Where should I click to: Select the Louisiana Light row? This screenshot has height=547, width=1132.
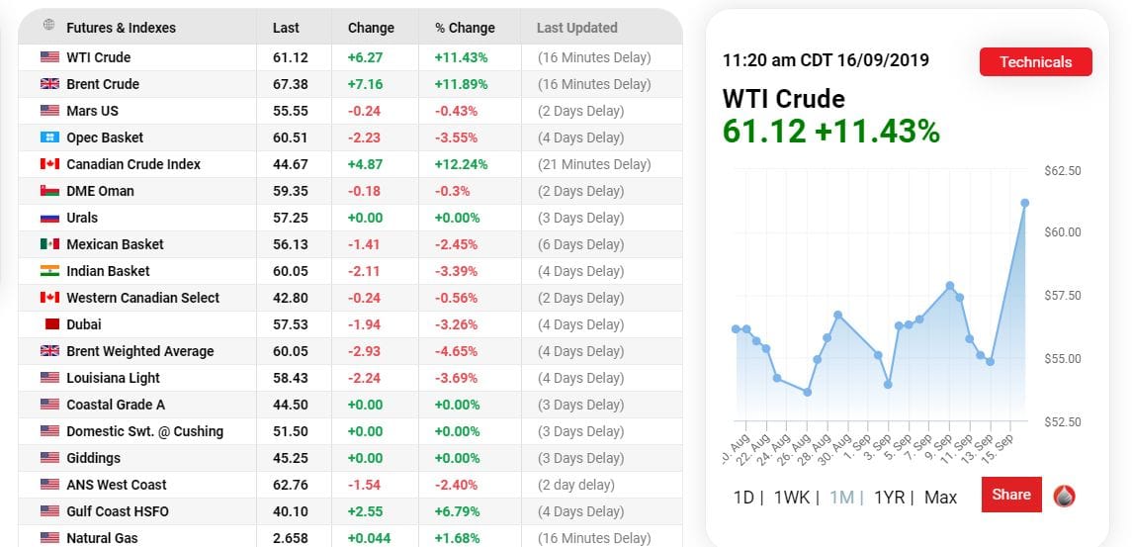(350, 378)
